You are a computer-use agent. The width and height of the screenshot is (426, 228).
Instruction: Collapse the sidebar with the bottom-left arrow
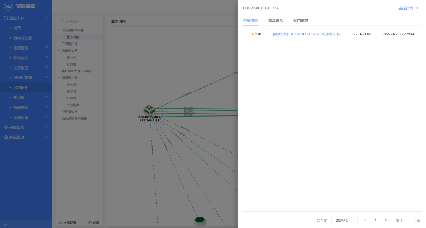tap(6, 224)
